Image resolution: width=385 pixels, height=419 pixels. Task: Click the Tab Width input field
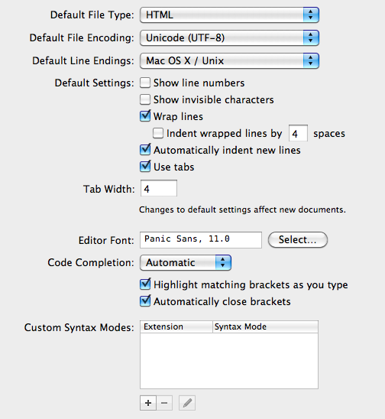(x=159, y=188)
